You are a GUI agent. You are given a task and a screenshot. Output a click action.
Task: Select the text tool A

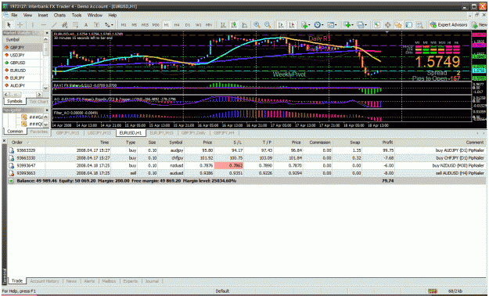86,25
